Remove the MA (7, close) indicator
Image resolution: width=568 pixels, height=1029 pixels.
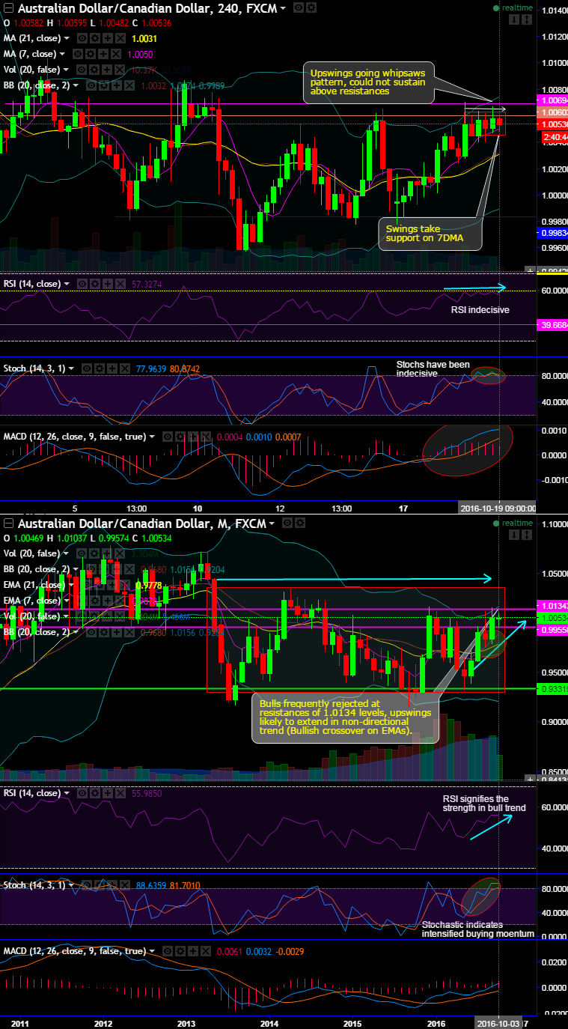114,54
